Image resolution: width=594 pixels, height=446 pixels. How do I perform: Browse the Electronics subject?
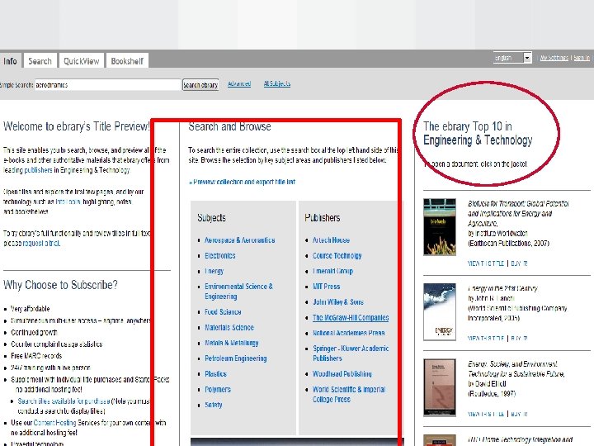pos(220,255)
